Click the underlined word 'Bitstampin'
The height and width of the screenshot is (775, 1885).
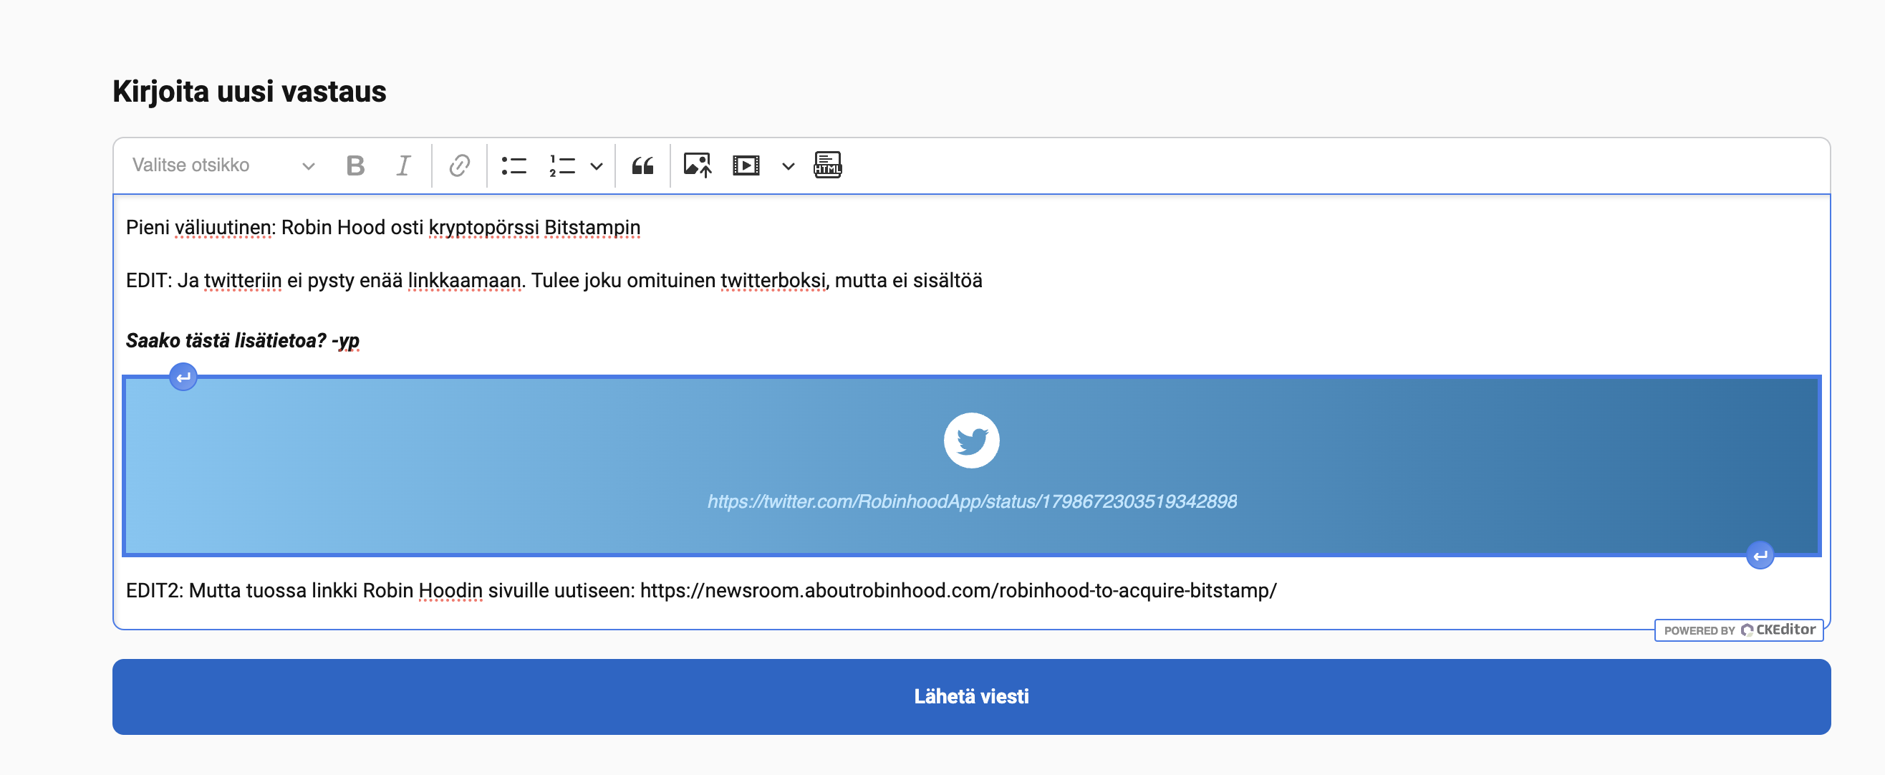coord(593,228)
